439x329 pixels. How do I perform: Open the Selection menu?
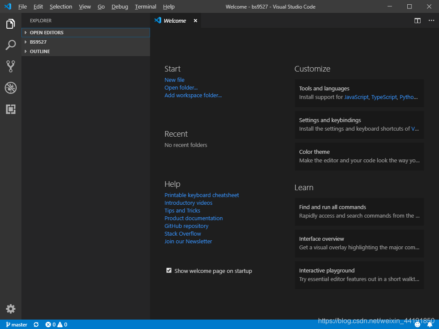[x=61, y=7]
